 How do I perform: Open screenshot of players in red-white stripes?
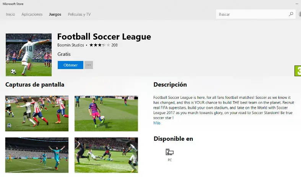click(x=37, y=114)
